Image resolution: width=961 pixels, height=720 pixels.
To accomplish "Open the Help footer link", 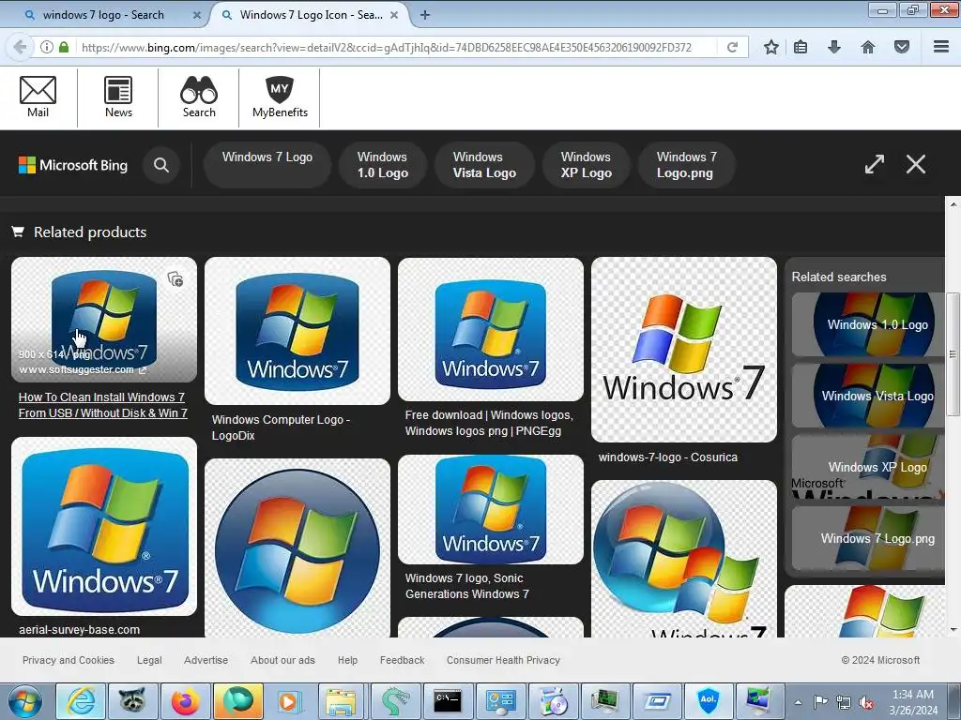I will pos(347,660).
